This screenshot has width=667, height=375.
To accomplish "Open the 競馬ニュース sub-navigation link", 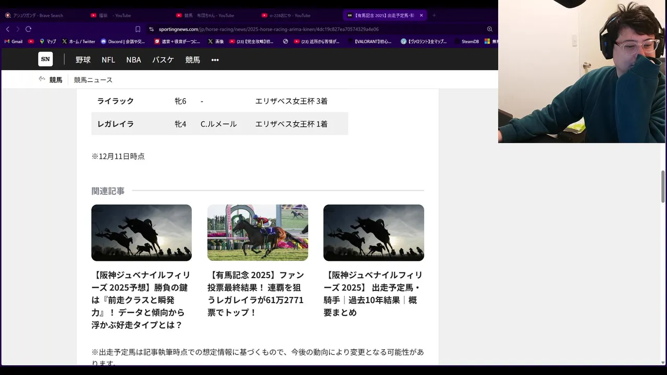I will click(x=93, y=80).
